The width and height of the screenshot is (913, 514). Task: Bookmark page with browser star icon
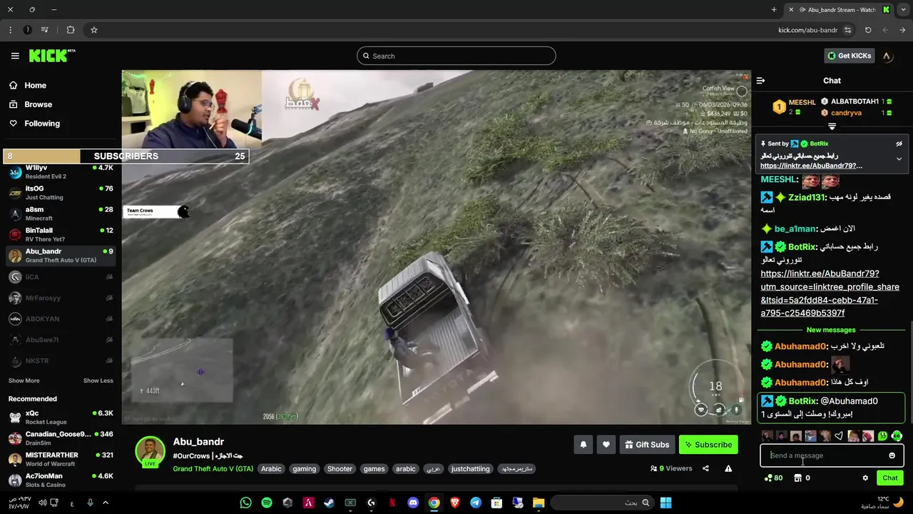click(x=93, y=30)
